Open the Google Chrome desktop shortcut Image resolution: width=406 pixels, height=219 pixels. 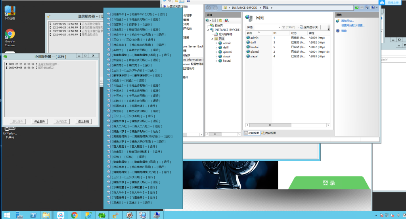(x=10, y=35)
